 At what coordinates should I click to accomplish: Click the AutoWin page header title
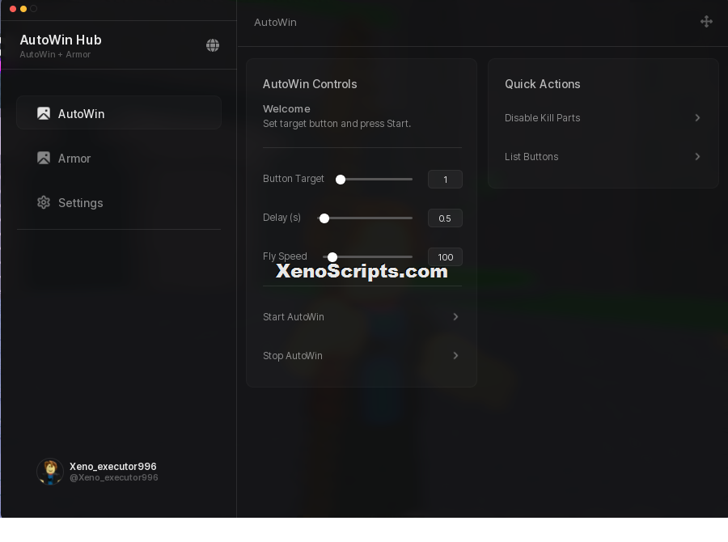click(x=275, y=23)
